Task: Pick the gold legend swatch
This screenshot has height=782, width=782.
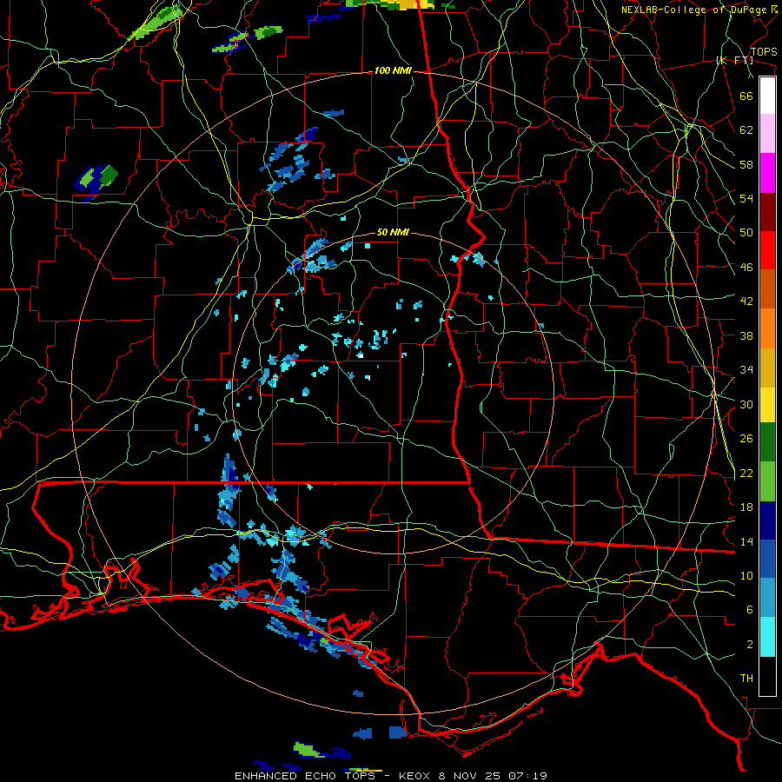Action: pos(767,368)
